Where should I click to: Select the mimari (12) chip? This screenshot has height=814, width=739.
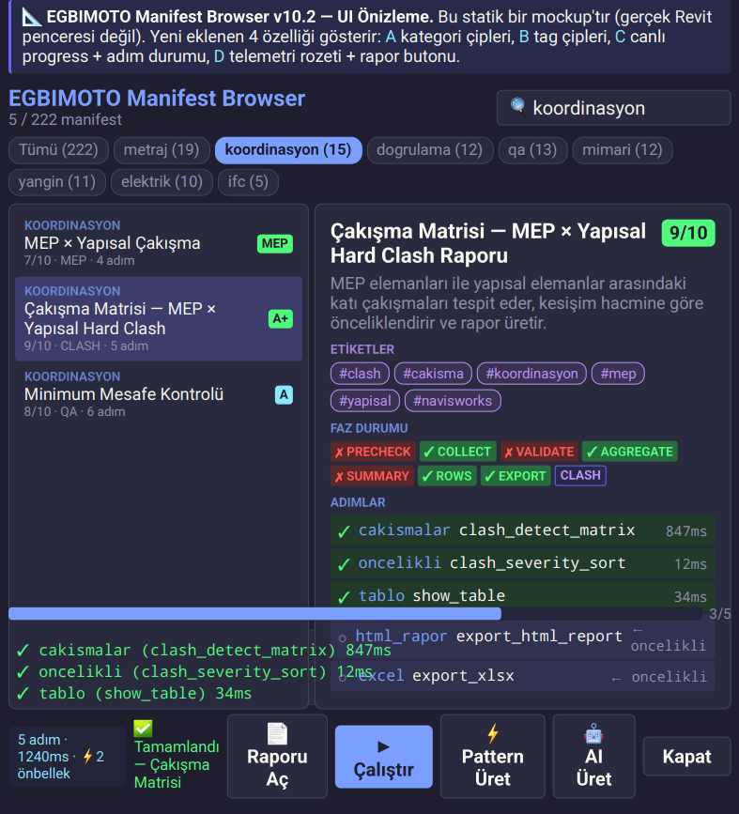[x=623, y=150]
